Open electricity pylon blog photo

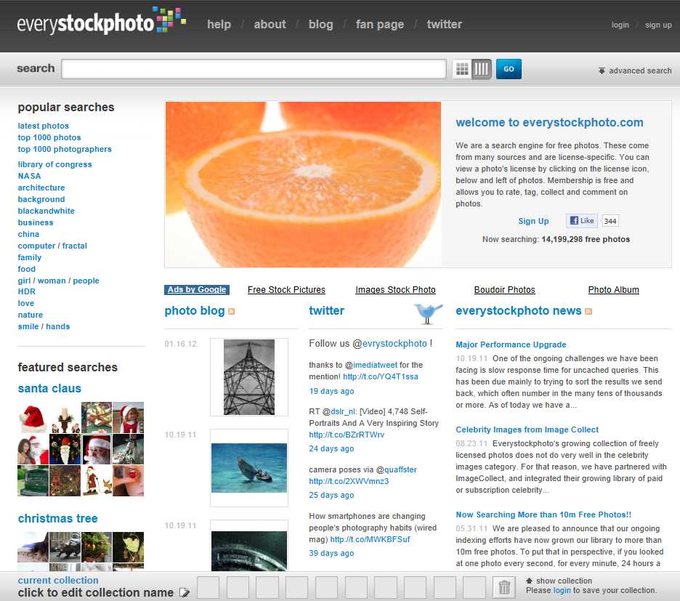249,377
